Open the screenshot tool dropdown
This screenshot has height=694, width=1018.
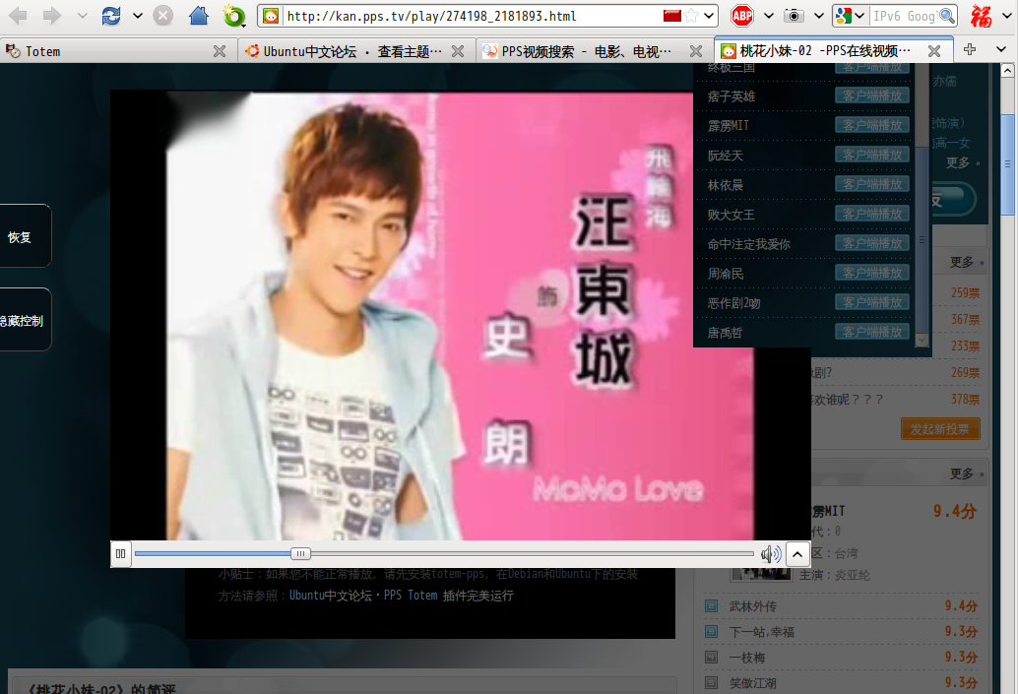(819, 16)
